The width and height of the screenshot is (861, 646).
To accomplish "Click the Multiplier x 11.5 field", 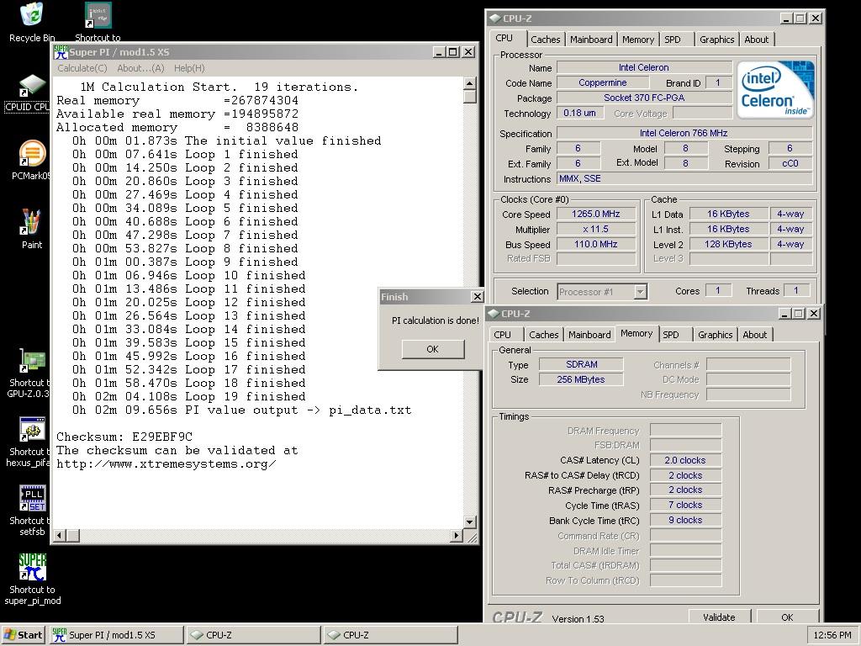I will point(596,229).
